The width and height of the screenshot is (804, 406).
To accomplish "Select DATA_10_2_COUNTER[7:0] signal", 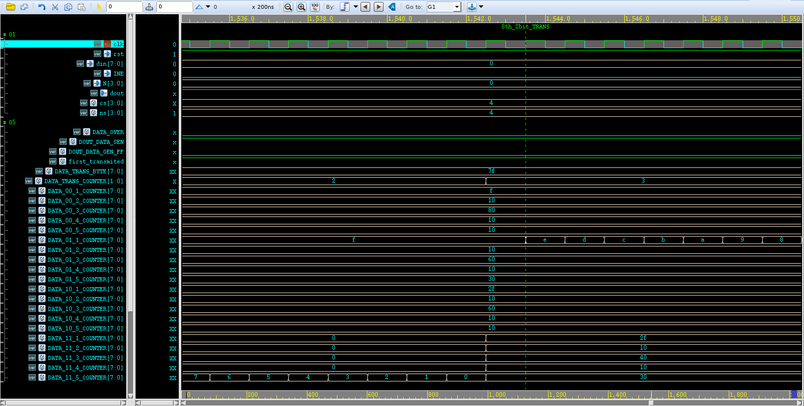I will point(85,299).
